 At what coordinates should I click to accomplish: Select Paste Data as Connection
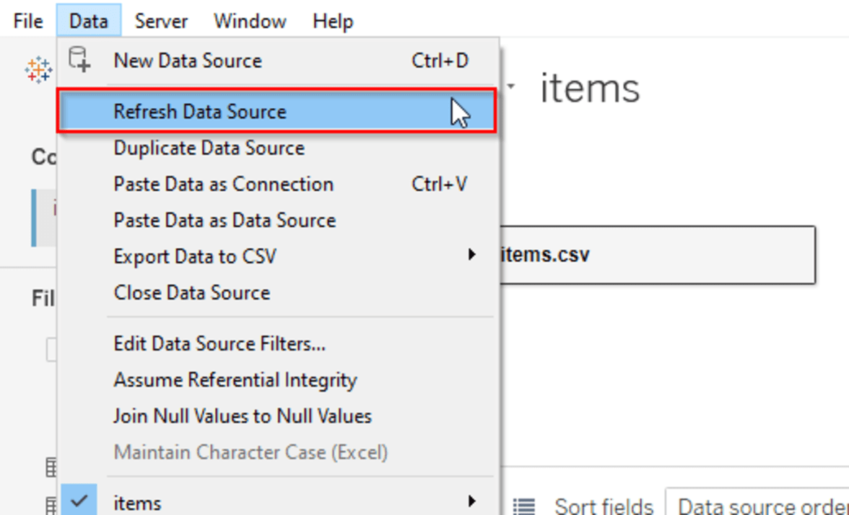[x=224, y=184]
